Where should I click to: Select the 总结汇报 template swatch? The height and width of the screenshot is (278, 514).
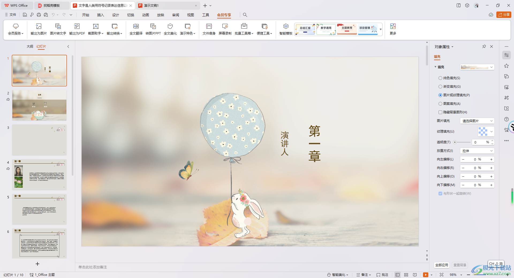(x=305, y=29)
